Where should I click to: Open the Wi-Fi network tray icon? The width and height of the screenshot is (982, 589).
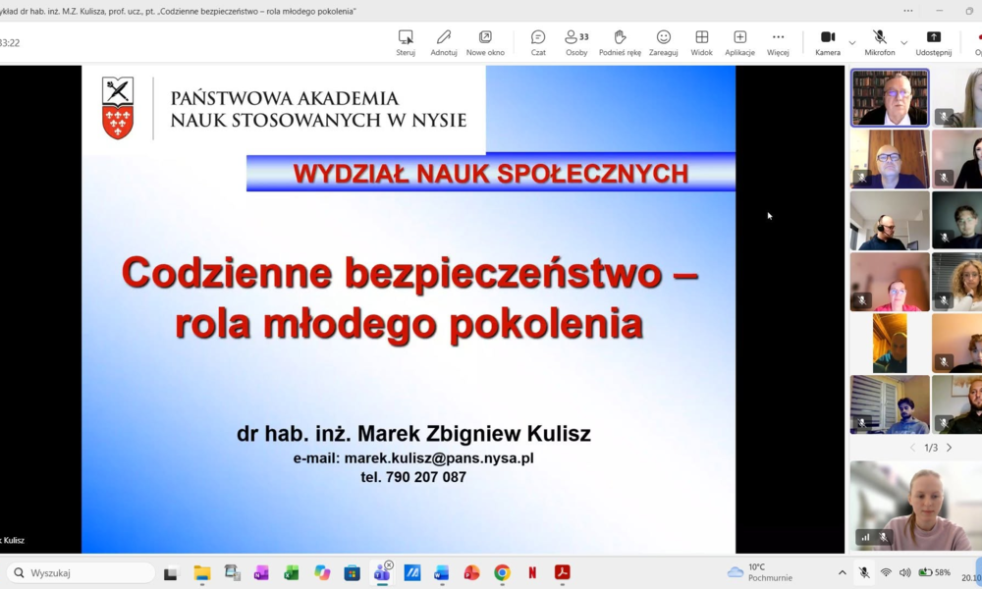pos(886,572)
